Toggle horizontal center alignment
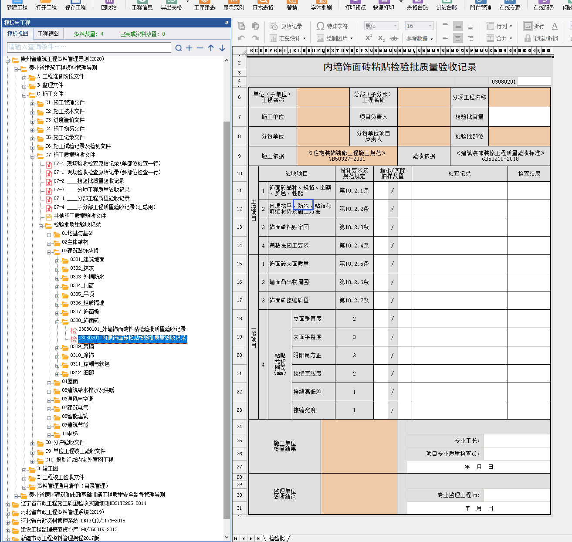This screenshot has width=572, height=542. tap(458, 38)
